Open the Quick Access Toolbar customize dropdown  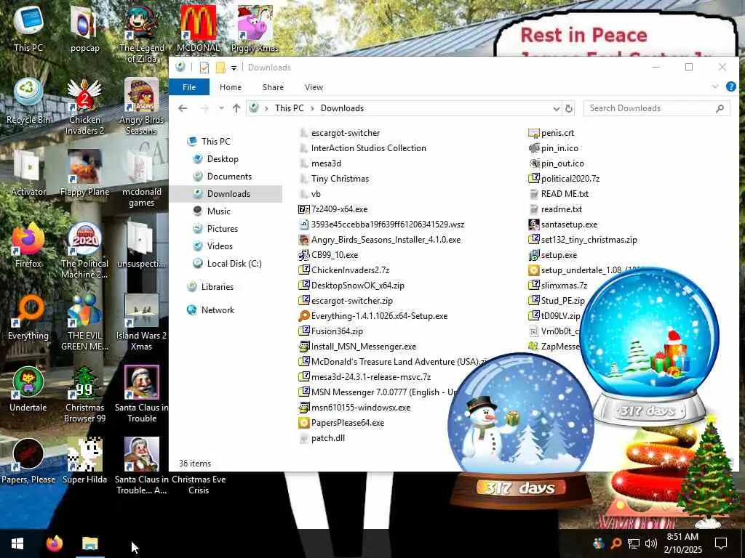tap(234, 68)
